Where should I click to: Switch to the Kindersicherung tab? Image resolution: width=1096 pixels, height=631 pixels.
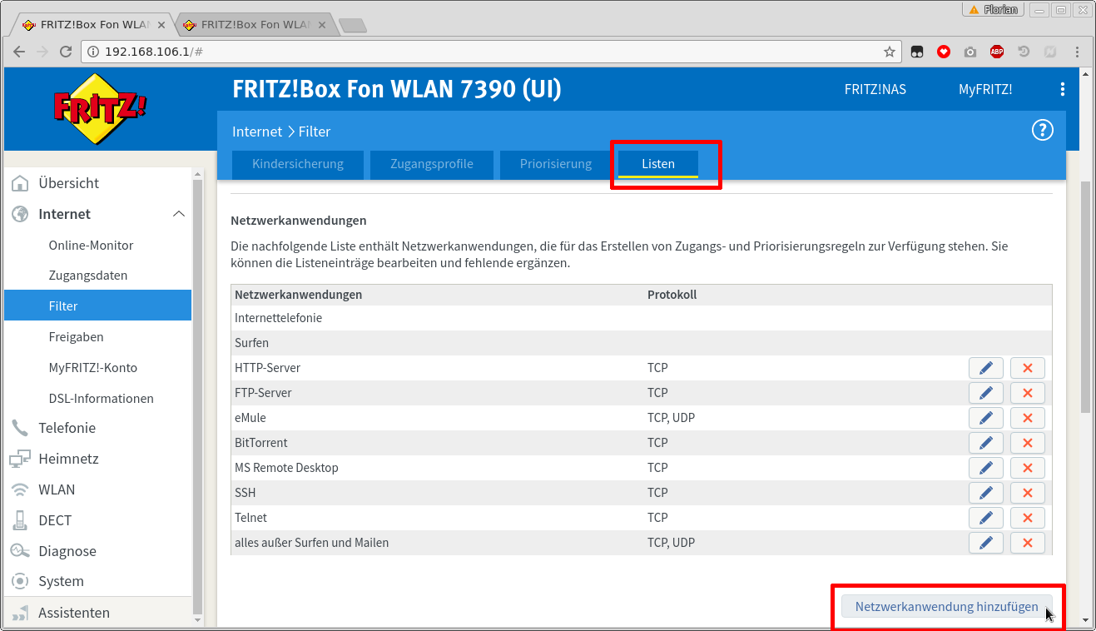(298, 164)
